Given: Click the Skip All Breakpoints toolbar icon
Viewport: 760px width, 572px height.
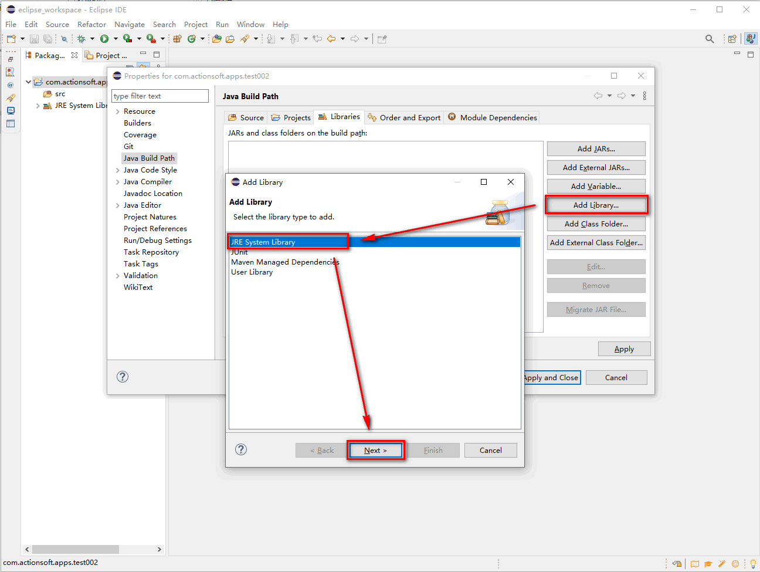Looking at the screenshot, I should (x=63, y=38).
